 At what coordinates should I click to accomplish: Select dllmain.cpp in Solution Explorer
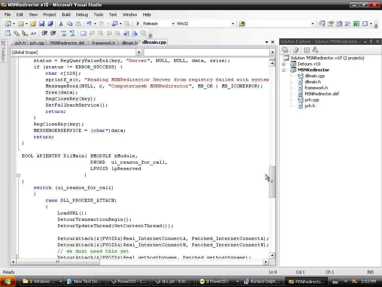314,76
